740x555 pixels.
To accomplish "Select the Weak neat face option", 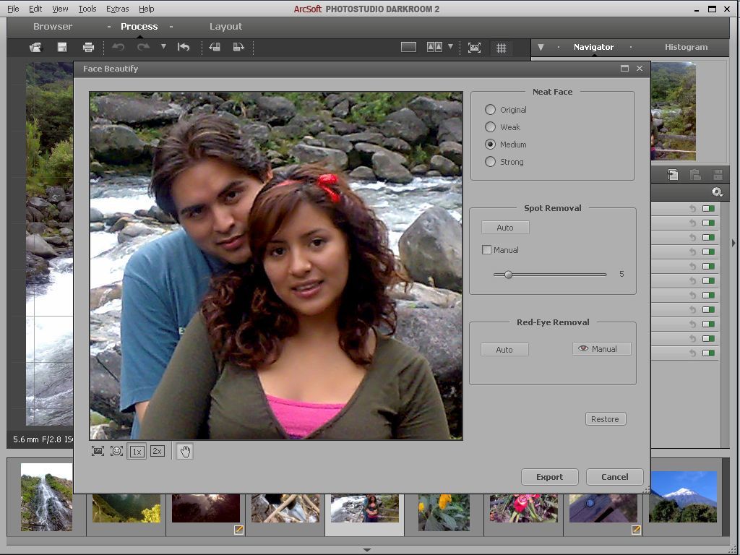I will pos(491,127).
